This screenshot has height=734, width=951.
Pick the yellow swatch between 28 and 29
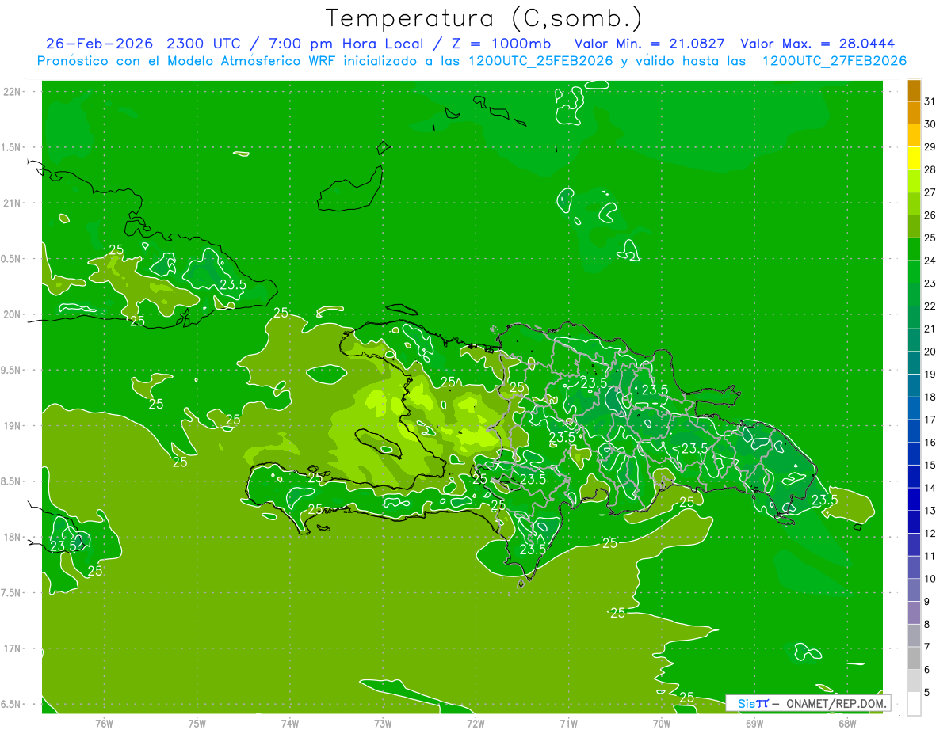pyautogui.click(x=914, y=158)
